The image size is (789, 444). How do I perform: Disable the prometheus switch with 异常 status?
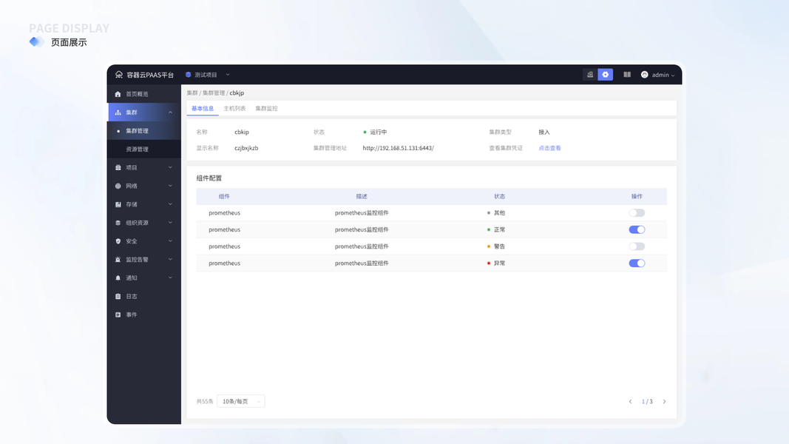(637, 263)
